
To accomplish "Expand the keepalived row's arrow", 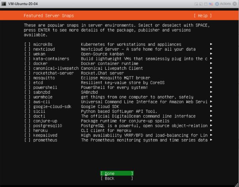I will click(x=211, y=135).
